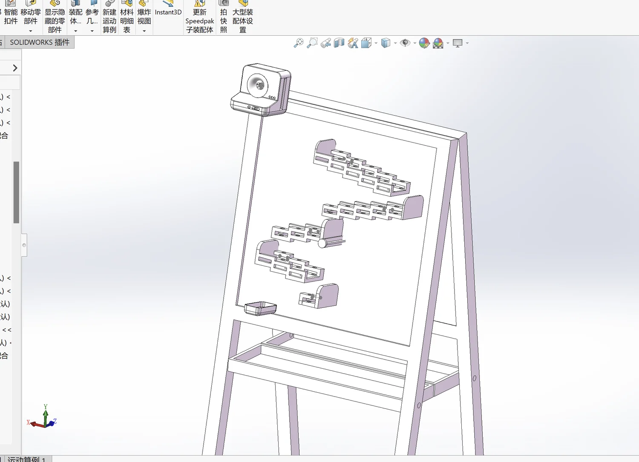Click the feature tree vertical scrollbar

pyautogui.click(x=16, y=192)
